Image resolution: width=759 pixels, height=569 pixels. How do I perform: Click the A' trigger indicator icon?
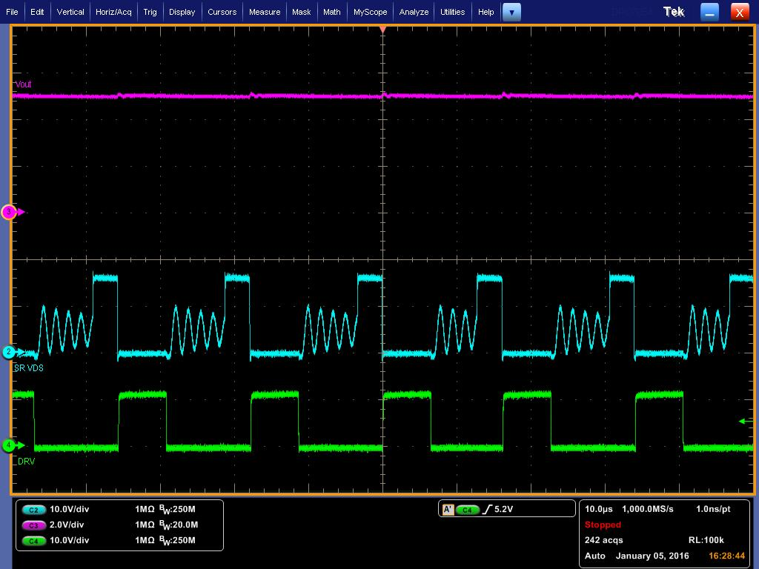(x=448, y=508)
